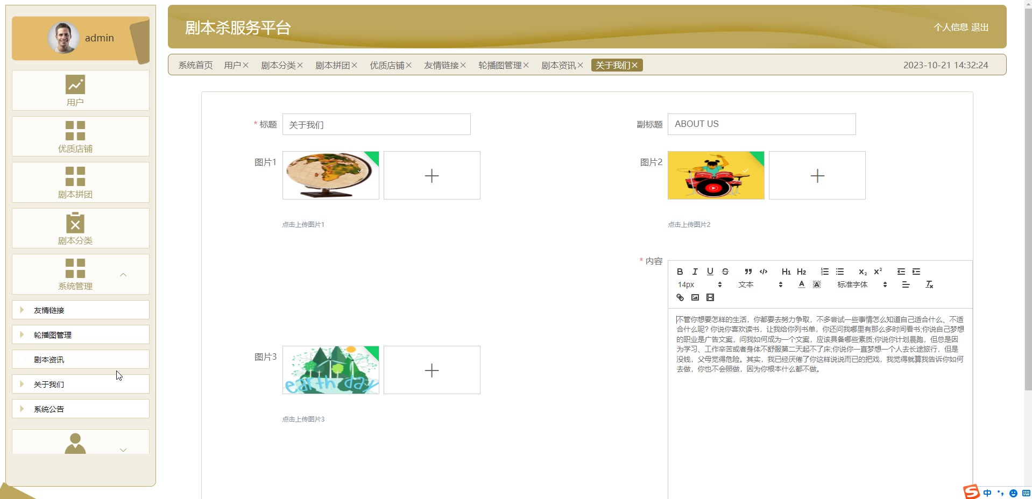Open the 用户 sidebar module
Viewport: 1032px width, 499px height.
pos(81,90)
